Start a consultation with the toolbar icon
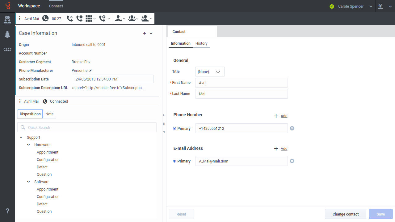Image resolution: width=395 pixels, height=222 pixels. coord(145,18)
